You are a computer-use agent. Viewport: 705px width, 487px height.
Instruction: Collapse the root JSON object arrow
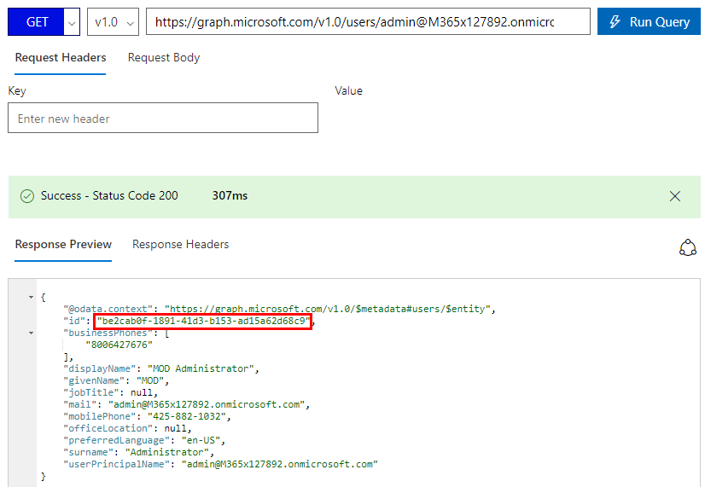(32, 297)
